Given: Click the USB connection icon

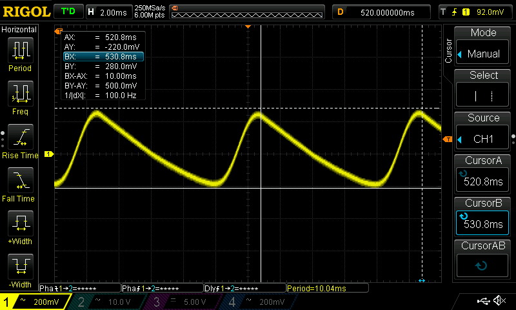Looking at the screenshot, I should tap(483, 300).
